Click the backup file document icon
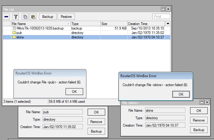 click(14, 28)
